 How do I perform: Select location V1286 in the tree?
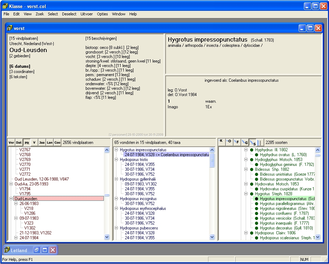coord(29,213)
